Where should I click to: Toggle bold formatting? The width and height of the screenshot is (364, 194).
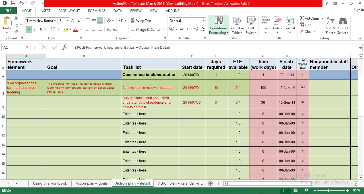coord(28,29)
